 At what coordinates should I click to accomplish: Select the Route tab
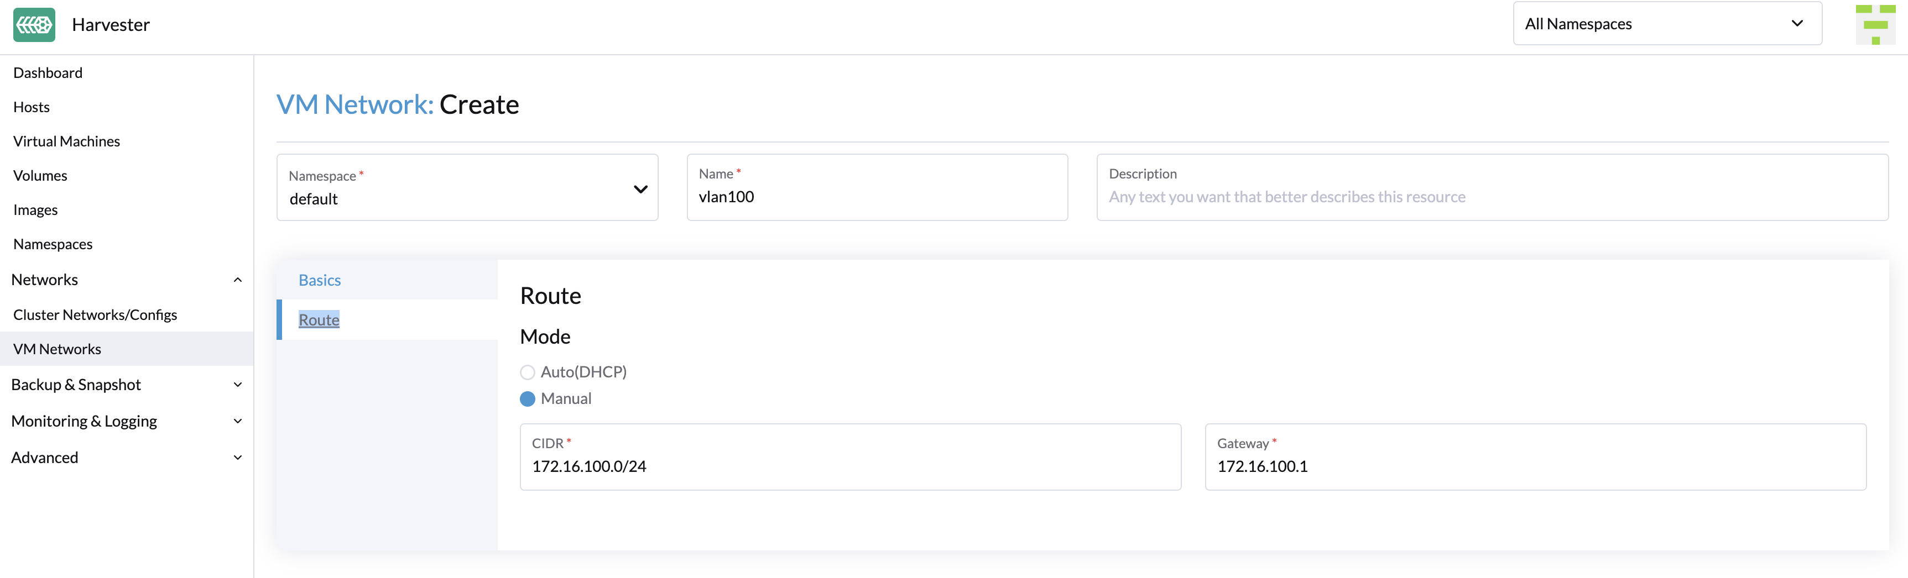[x=319, y=319]
